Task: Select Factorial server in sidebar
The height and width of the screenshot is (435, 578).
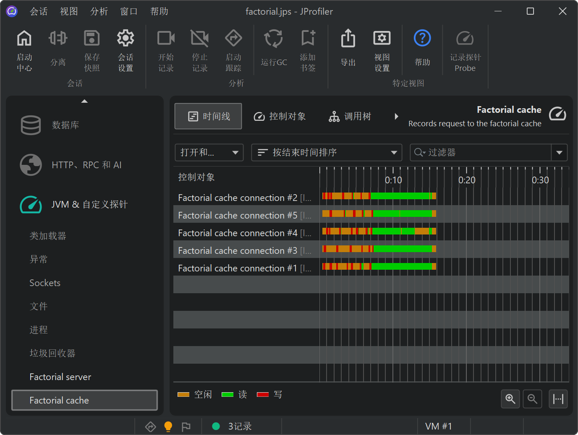Action: (x=60, y=377)
